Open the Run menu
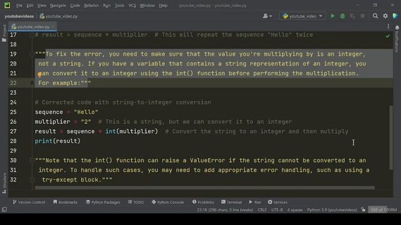This screenshot has width=401, height=225. 107,6
